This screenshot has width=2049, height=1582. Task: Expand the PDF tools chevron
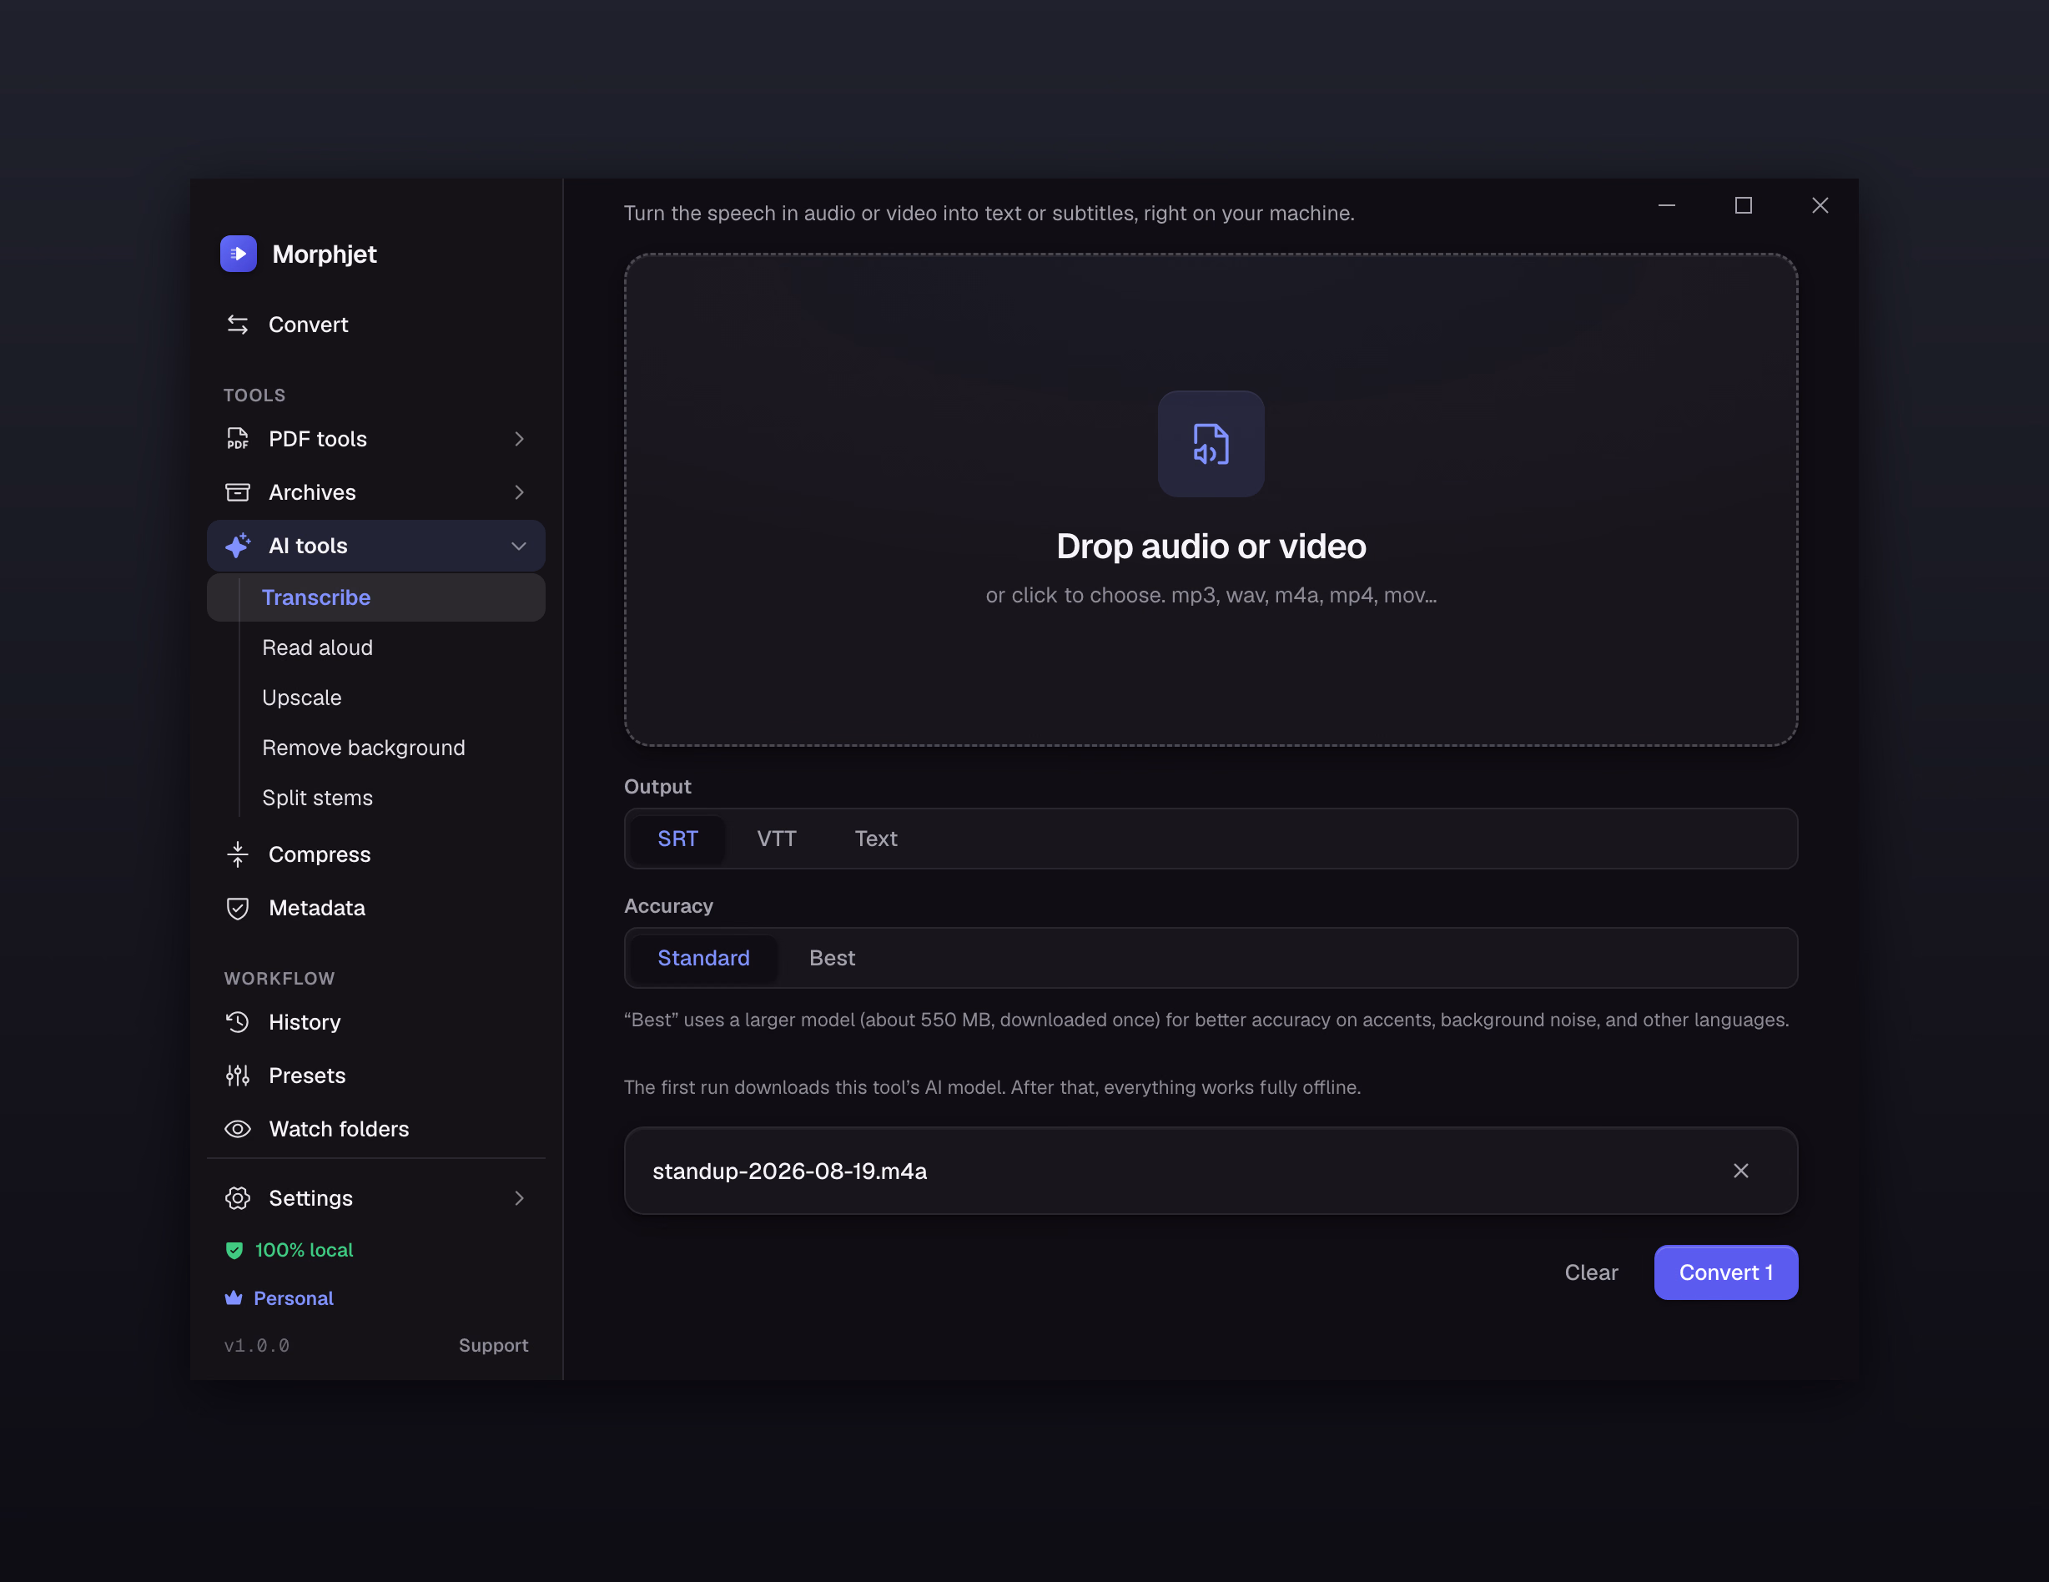[519, 438]
